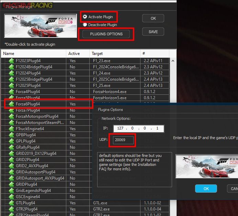Viewport: 238px width, 216px height.
Task: Click the F12025Plug64 plugin icon
Action: click(11, 86)
